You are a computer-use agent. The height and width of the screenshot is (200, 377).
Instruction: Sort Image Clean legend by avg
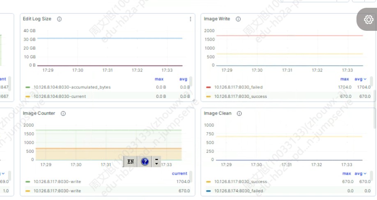tap(361, 174)
